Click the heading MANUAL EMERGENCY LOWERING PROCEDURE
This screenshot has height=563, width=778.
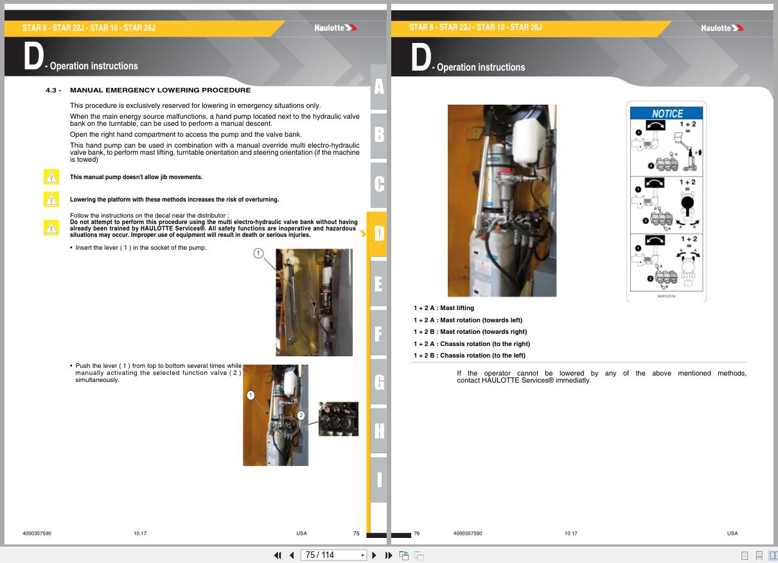click(x=160, y=90)
